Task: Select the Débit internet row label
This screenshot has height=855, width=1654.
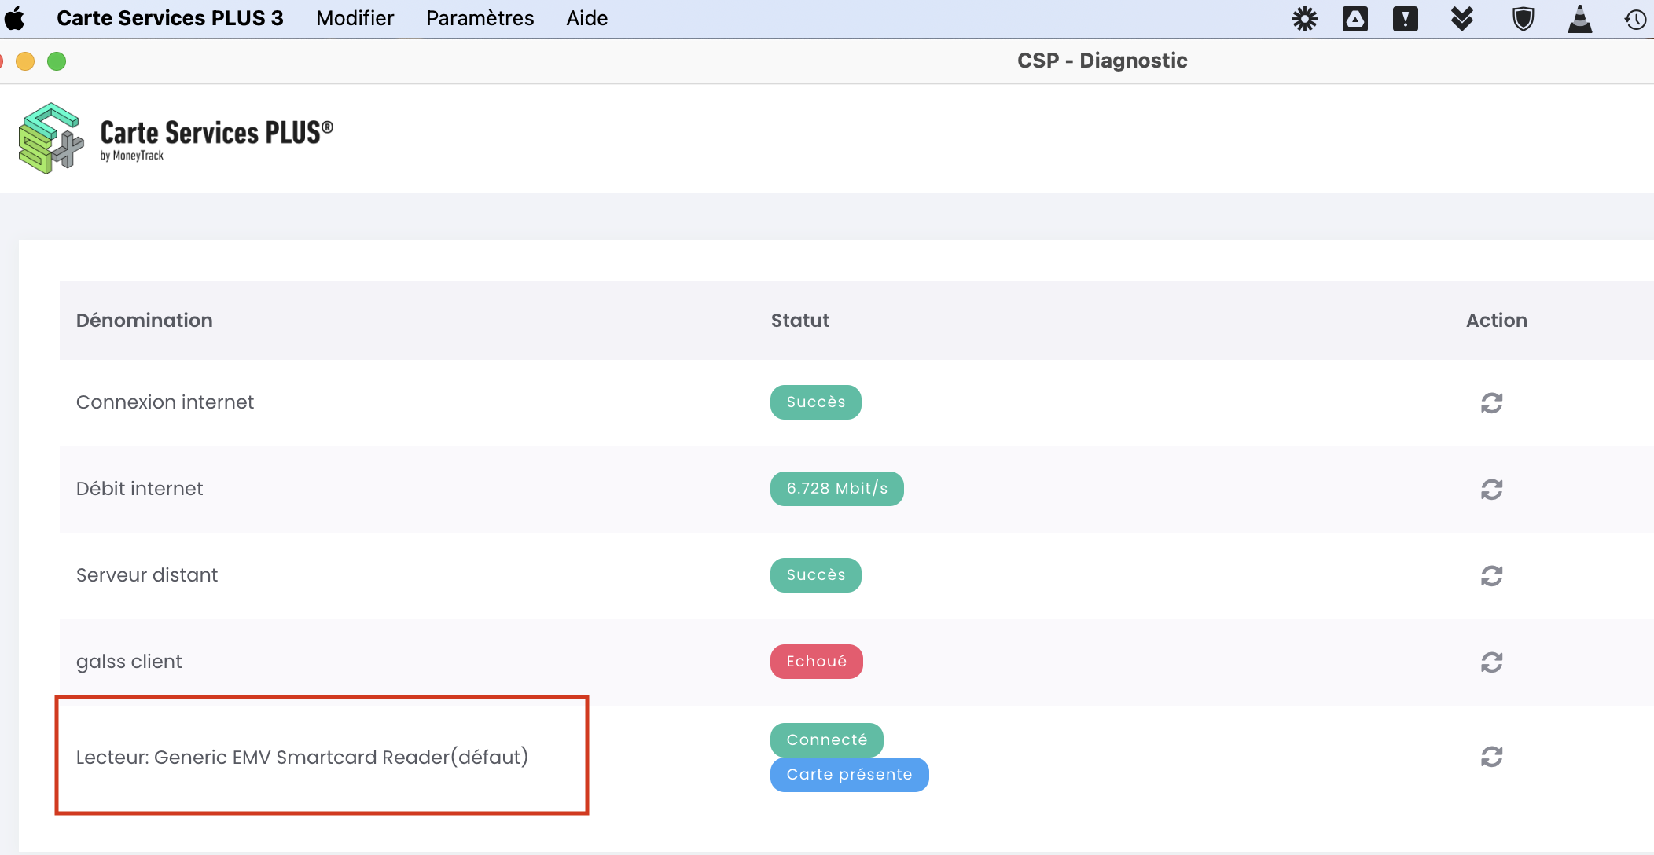Action: pos(139,489)
